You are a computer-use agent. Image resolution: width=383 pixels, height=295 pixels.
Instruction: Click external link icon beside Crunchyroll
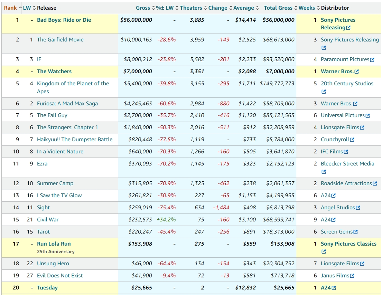pyautogui.click(x=352, y=140)
